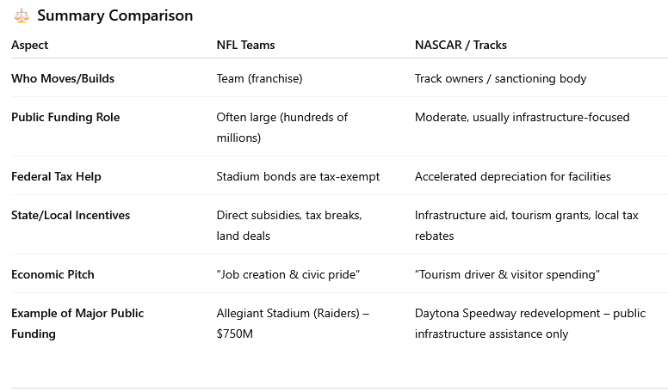Viewport: 668px width, 392px height.
Task: Click the Track owners / sanctioning body cell
Action: pos(500,78)
